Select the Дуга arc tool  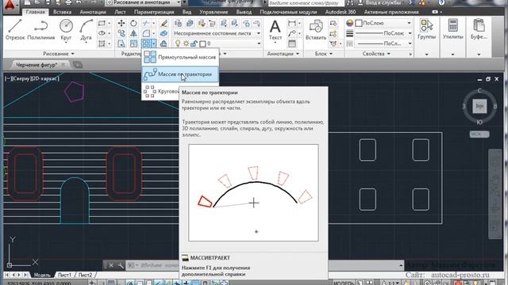[87, 30]
